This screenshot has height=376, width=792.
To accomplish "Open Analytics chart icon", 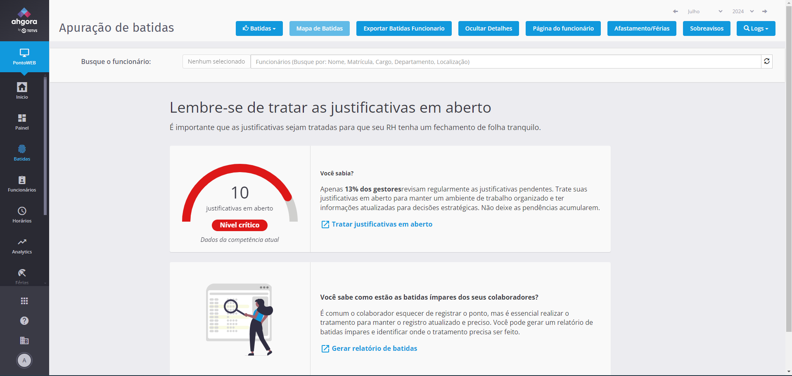I will pyautogui.click(x=22, y=246).
